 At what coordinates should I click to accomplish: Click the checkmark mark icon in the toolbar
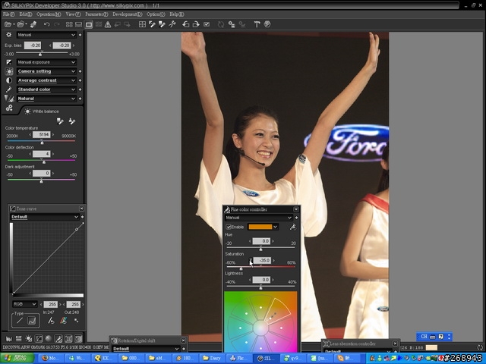point(207,24)
